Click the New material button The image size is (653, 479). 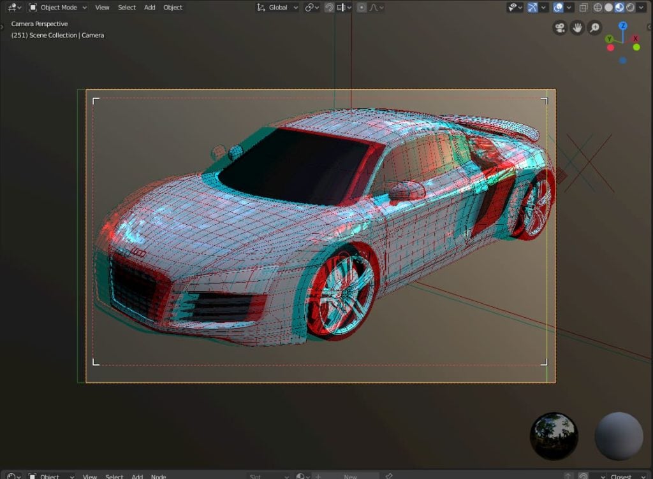coord(349,476)
